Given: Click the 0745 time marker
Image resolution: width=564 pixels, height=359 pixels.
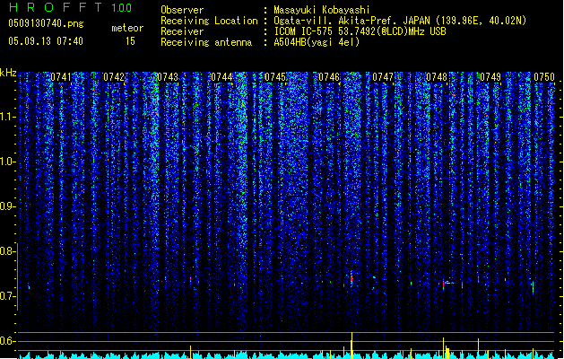Looking at the screenshot, I should pyautogui.click(x=275, y=77).
